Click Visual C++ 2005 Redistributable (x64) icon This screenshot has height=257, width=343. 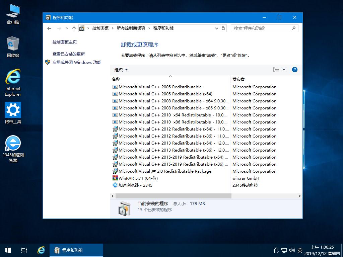tap(115, 94)
